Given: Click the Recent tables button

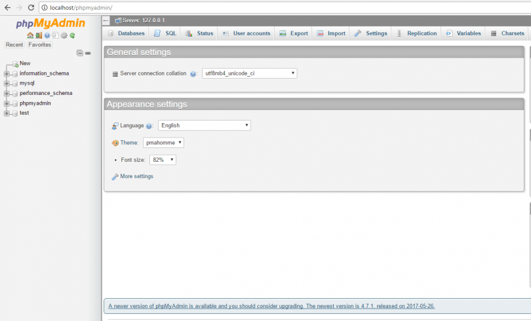Looking at the screenshot, I should 14,45.
